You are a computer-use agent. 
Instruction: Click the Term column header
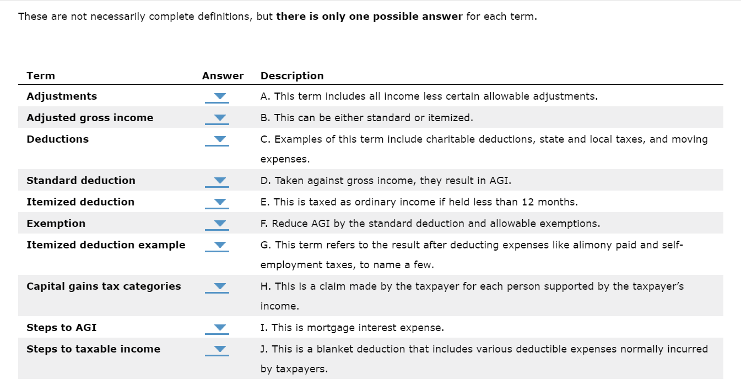point(40,75)
